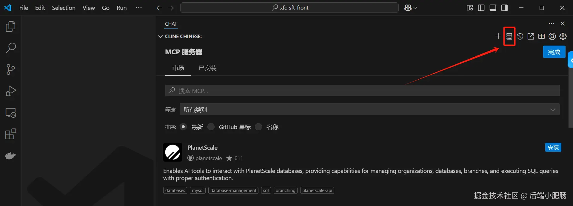Select the GitHub 星标 sort radio button

211,127
